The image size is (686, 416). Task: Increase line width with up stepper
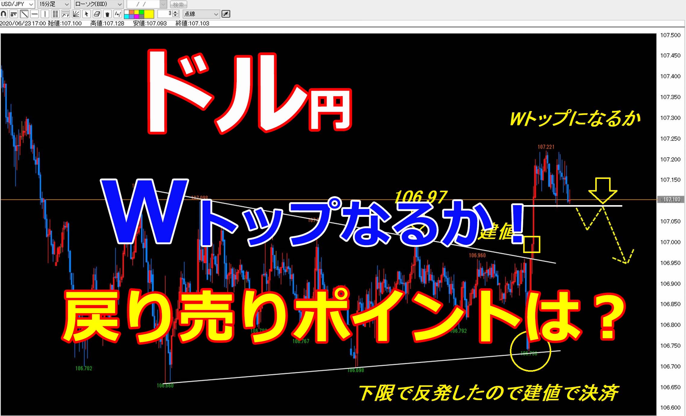pyautogui.click(x=175, y=12)
